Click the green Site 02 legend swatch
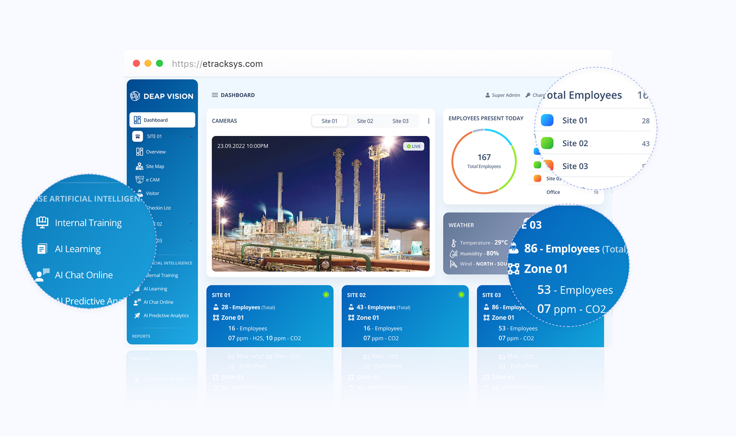Image resolution: width=736 pixels, height=436 pixels. click(x=547, y=143)
